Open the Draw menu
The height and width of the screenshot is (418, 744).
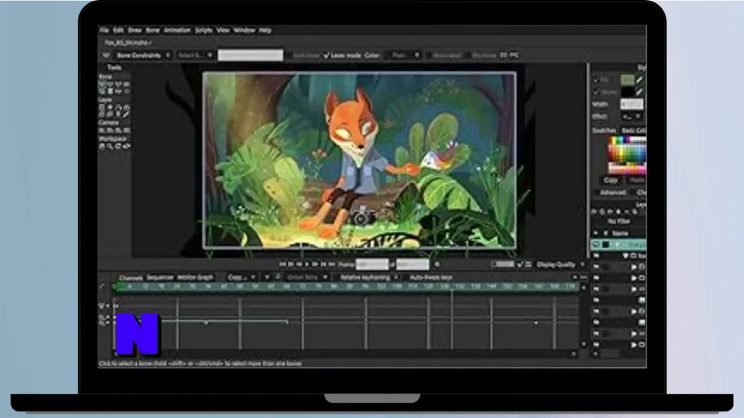(x=134, y=30)
